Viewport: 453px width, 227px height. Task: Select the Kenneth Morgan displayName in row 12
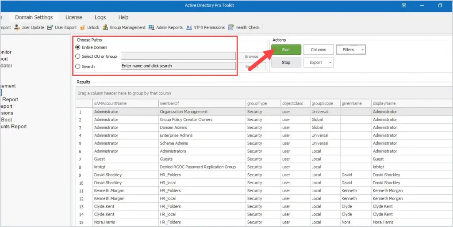tap(412, 198)
